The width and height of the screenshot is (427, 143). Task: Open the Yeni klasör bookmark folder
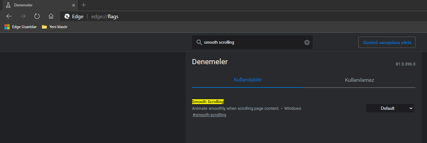(x=55, y=27)
